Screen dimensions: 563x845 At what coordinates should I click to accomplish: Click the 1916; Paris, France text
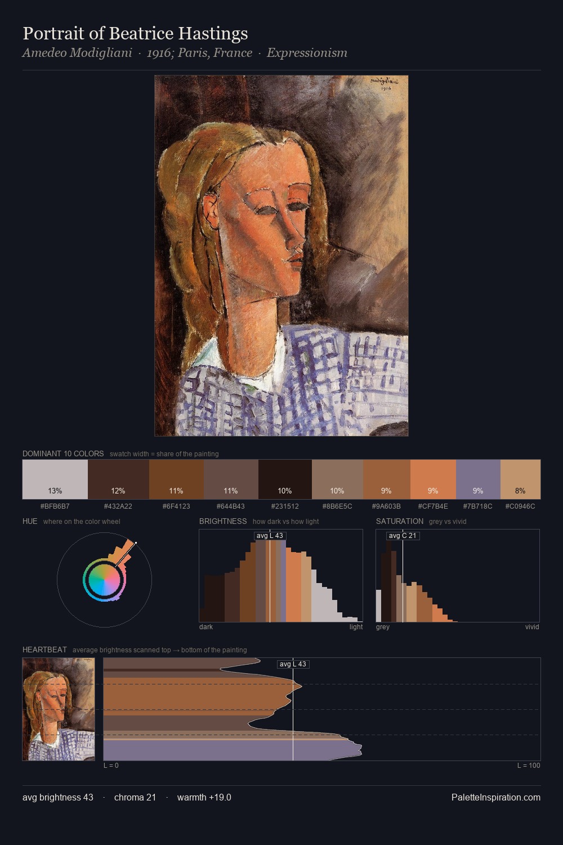(x=199, y=53)
